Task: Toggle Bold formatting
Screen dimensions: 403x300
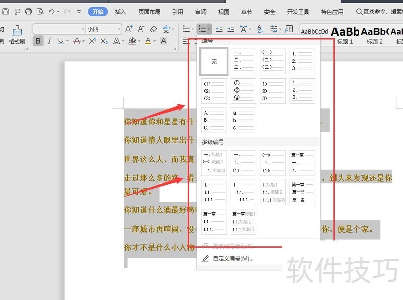Action: [38, 41]
